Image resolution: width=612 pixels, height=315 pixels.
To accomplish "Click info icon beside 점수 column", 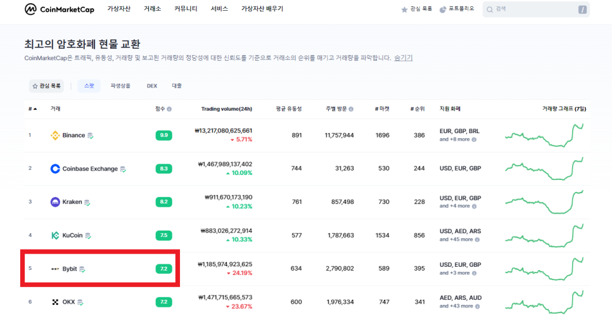I will (169, 109).
